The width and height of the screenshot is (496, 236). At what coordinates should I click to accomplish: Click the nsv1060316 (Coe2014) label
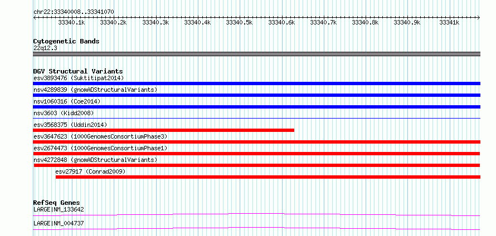click(x=67, y=101)
